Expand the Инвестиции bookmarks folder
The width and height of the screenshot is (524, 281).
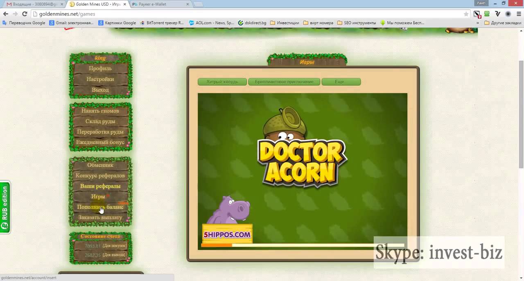[x=285, y=23]
